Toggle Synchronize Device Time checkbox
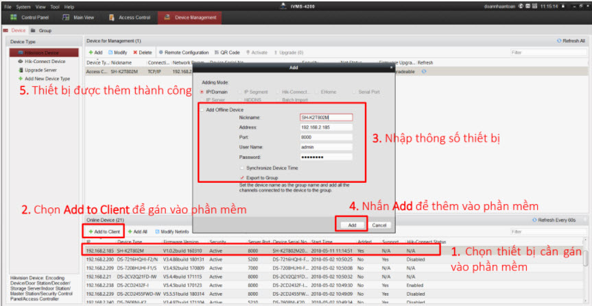The width and height of the screenshot is (592, 306). [241, 167]
